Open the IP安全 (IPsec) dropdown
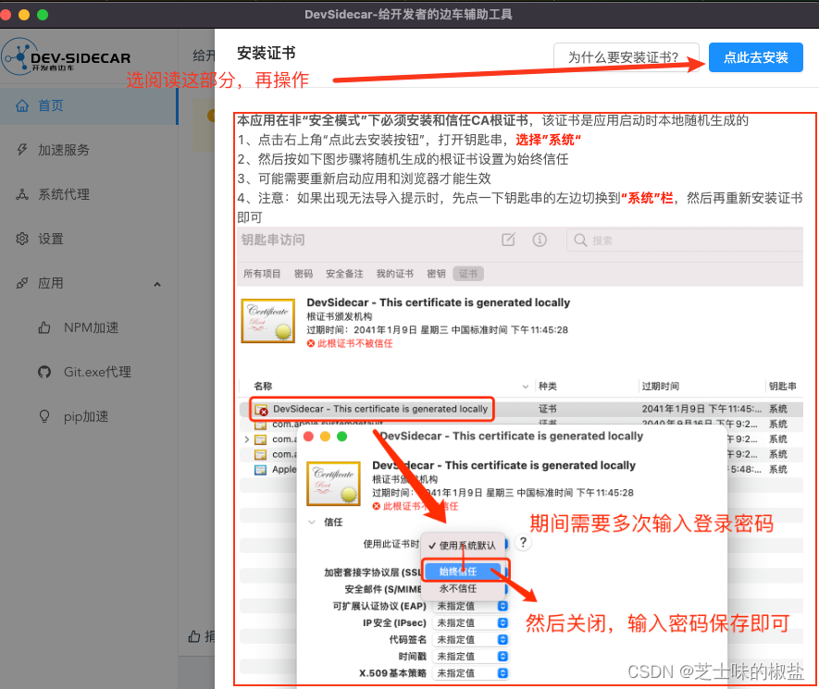 pyautogui.click(x=471, y=622)
